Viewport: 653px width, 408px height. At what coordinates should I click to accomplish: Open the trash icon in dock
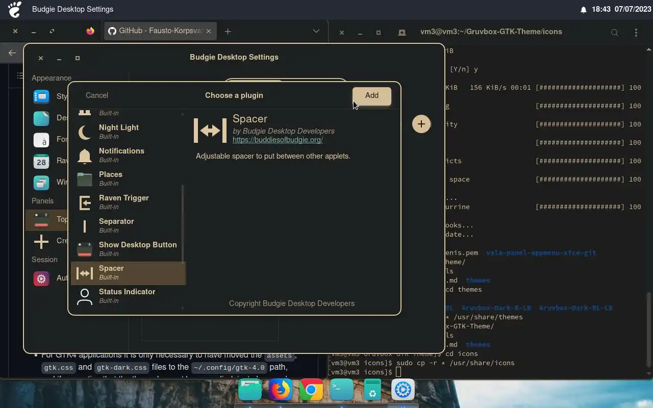(x=372, y=391)
